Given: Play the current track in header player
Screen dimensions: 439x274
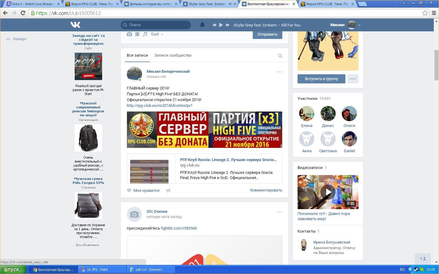Looking at the screenshot, I should click(221, 25).
